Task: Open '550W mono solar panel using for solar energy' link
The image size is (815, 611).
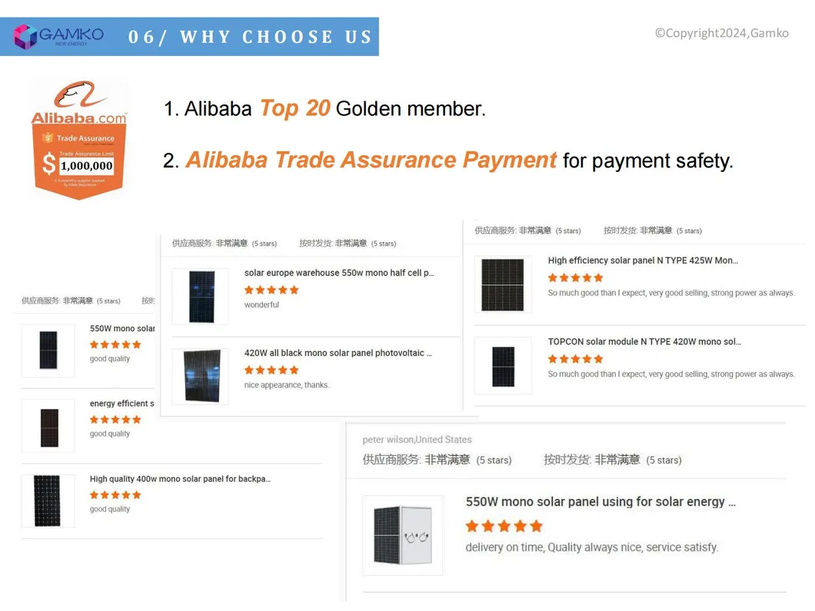Action: coord(600,502)
